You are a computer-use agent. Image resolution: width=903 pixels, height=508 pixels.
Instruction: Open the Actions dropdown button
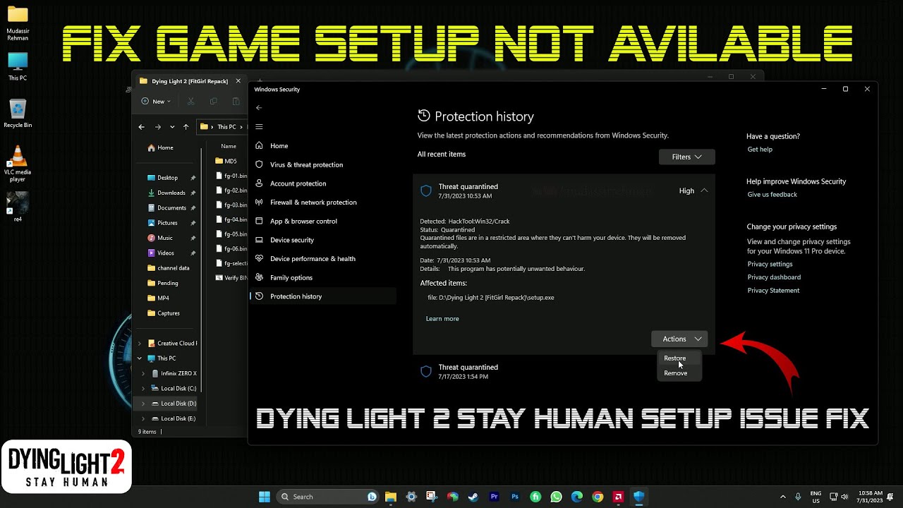679,339
